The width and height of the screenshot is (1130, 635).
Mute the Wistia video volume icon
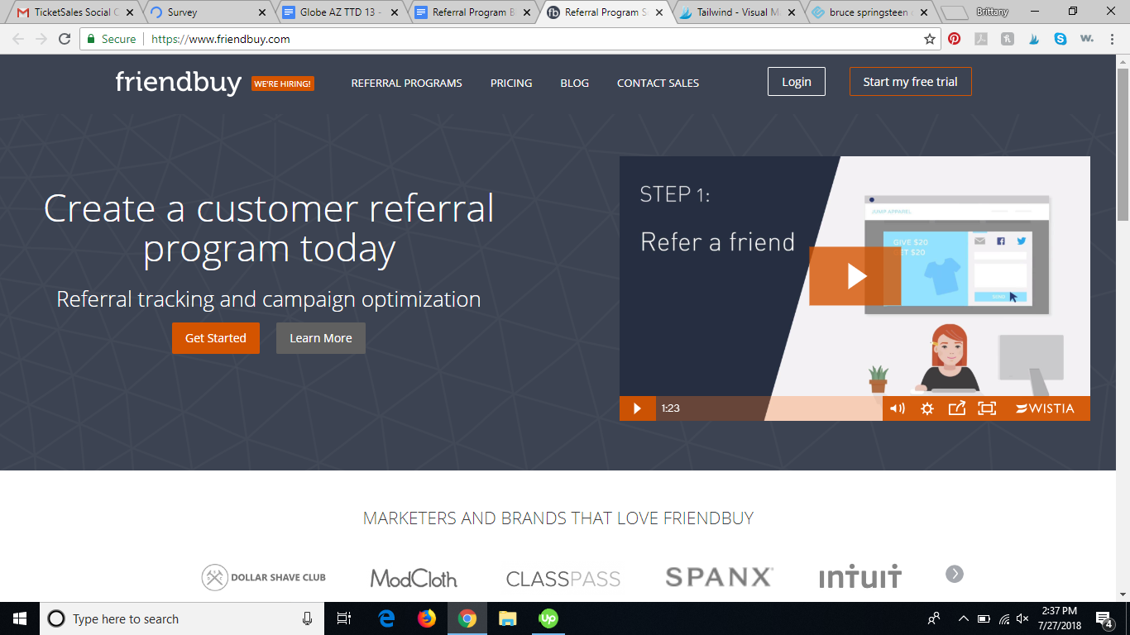pyautogui.click(x=897, y=408)
